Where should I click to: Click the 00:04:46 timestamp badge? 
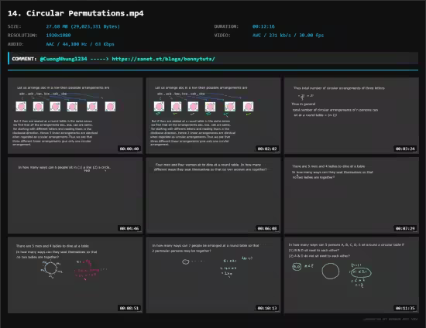(x=129, y=228)
